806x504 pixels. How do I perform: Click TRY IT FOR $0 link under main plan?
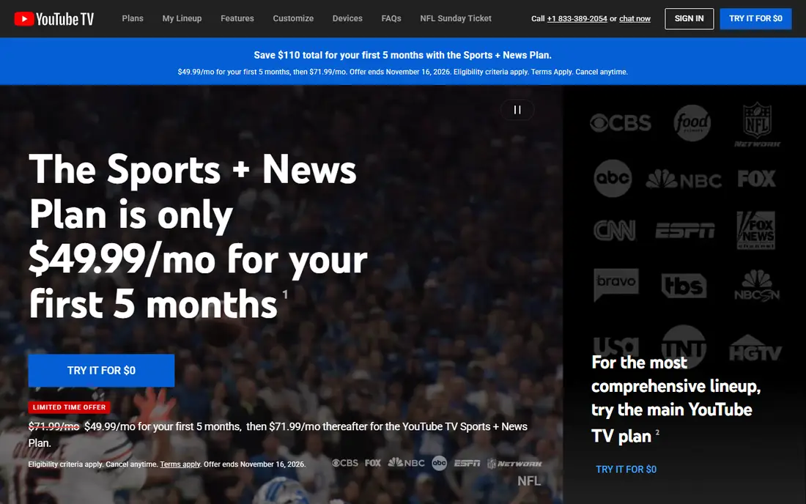tap(626, 469)
